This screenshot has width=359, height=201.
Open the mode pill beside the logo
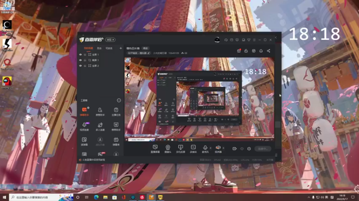coord(110,40)
